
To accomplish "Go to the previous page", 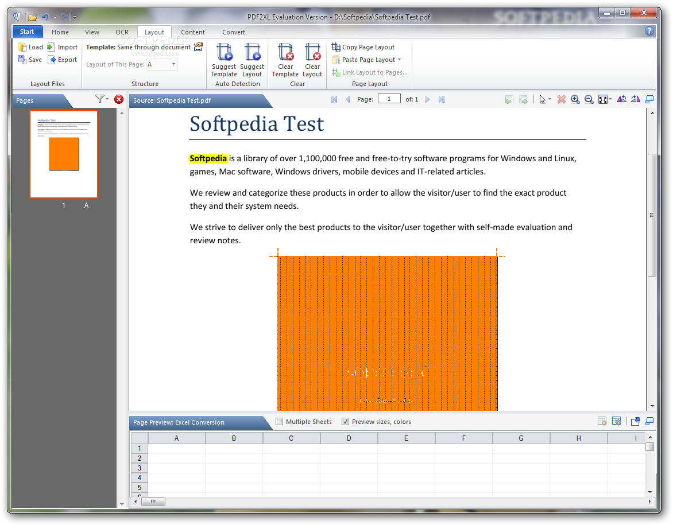I will [347, 99].
